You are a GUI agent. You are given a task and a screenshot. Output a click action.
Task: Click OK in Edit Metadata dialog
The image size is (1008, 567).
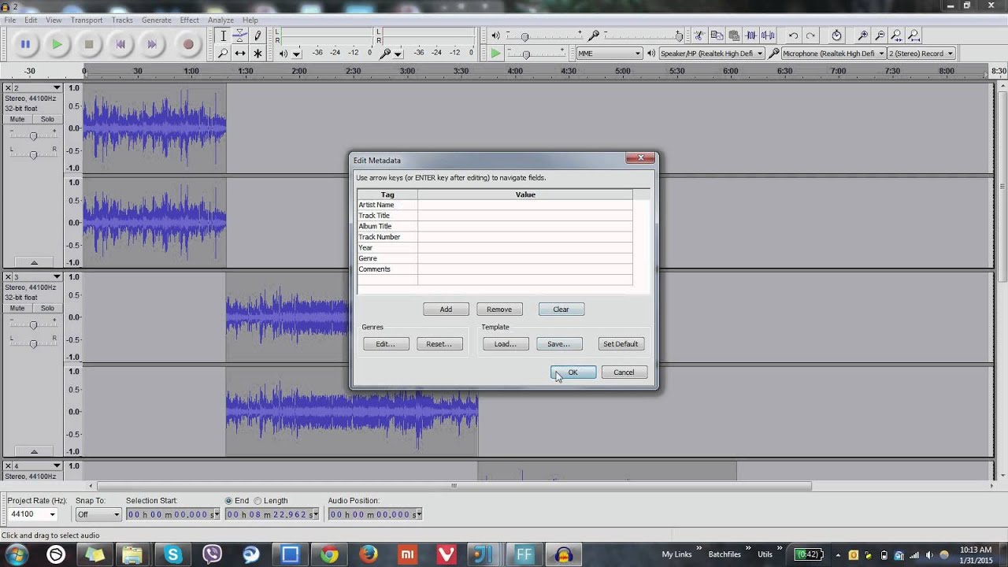click(573, 372)
